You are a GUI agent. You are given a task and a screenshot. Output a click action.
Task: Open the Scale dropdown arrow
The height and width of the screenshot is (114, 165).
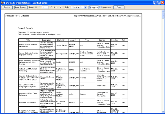(85, 7)
